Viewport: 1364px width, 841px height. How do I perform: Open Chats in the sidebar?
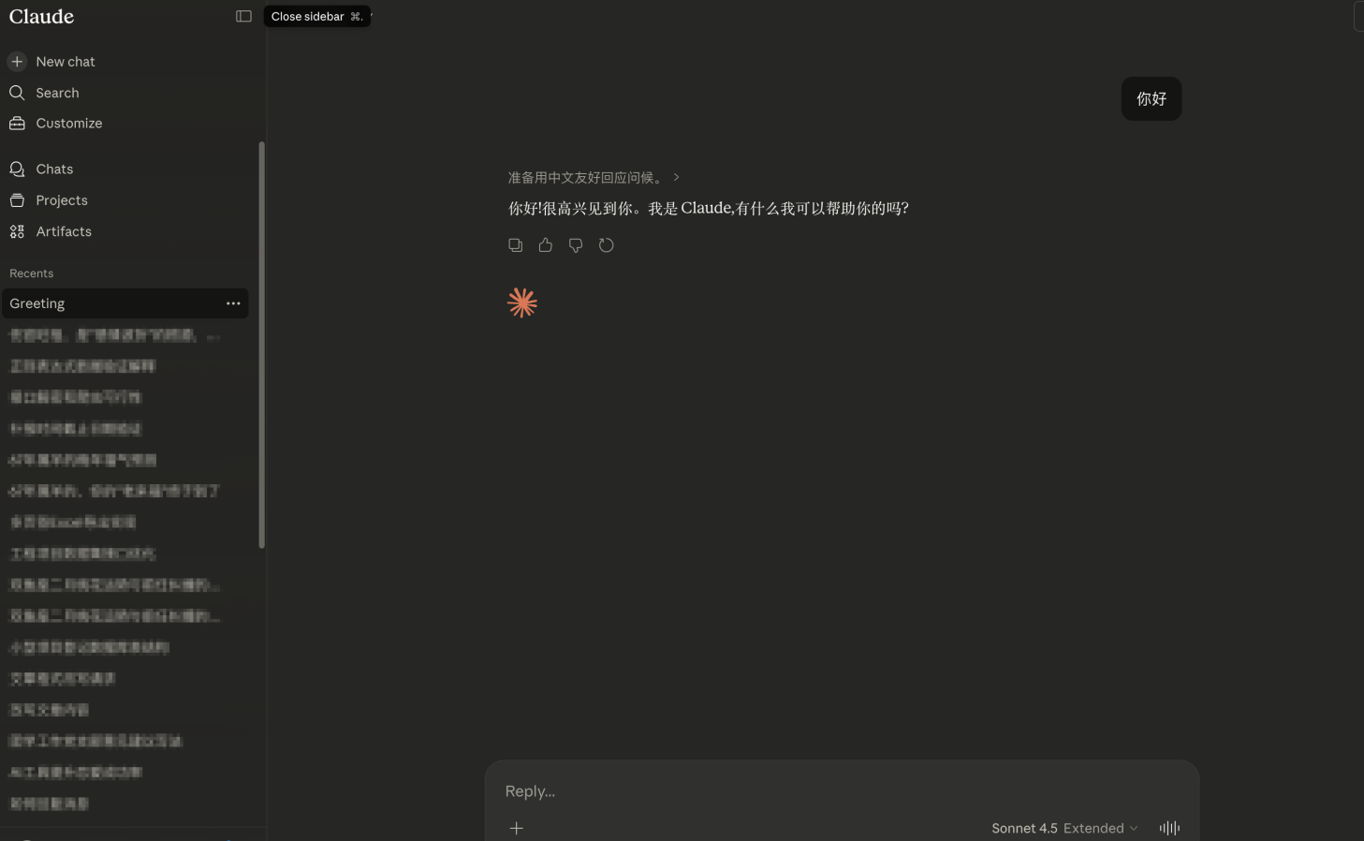(54, 170)
